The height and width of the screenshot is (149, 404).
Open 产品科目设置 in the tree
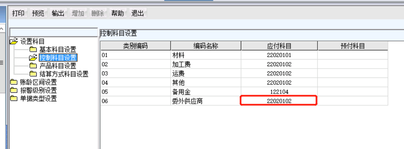pos(58,66)
